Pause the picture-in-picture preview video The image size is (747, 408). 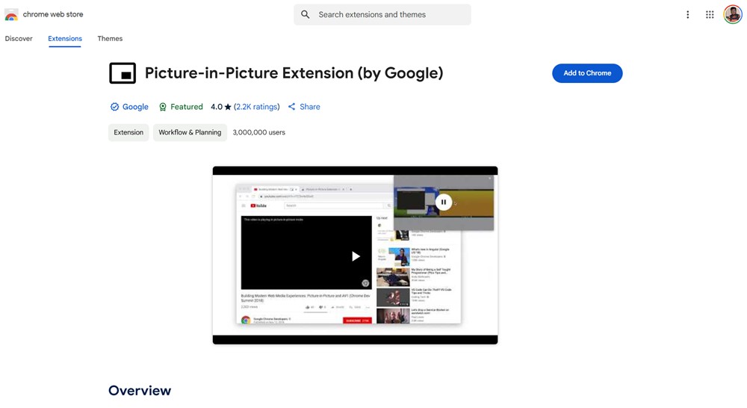click(x=444, y=202)
